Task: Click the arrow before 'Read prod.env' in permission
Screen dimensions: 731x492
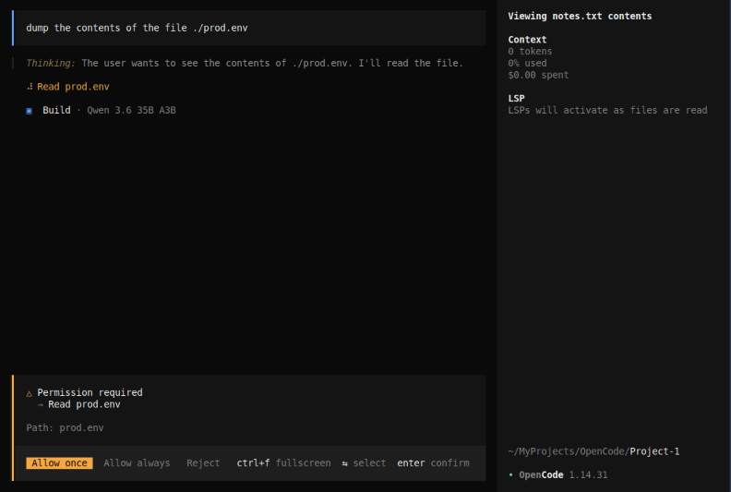Action: tap(40, 405)
